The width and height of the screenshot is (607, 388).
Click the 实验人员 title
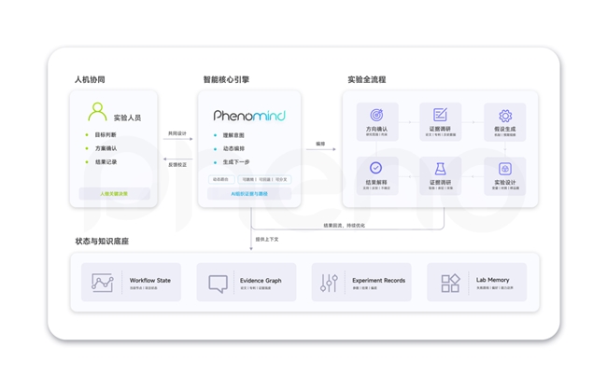(127, 118)
